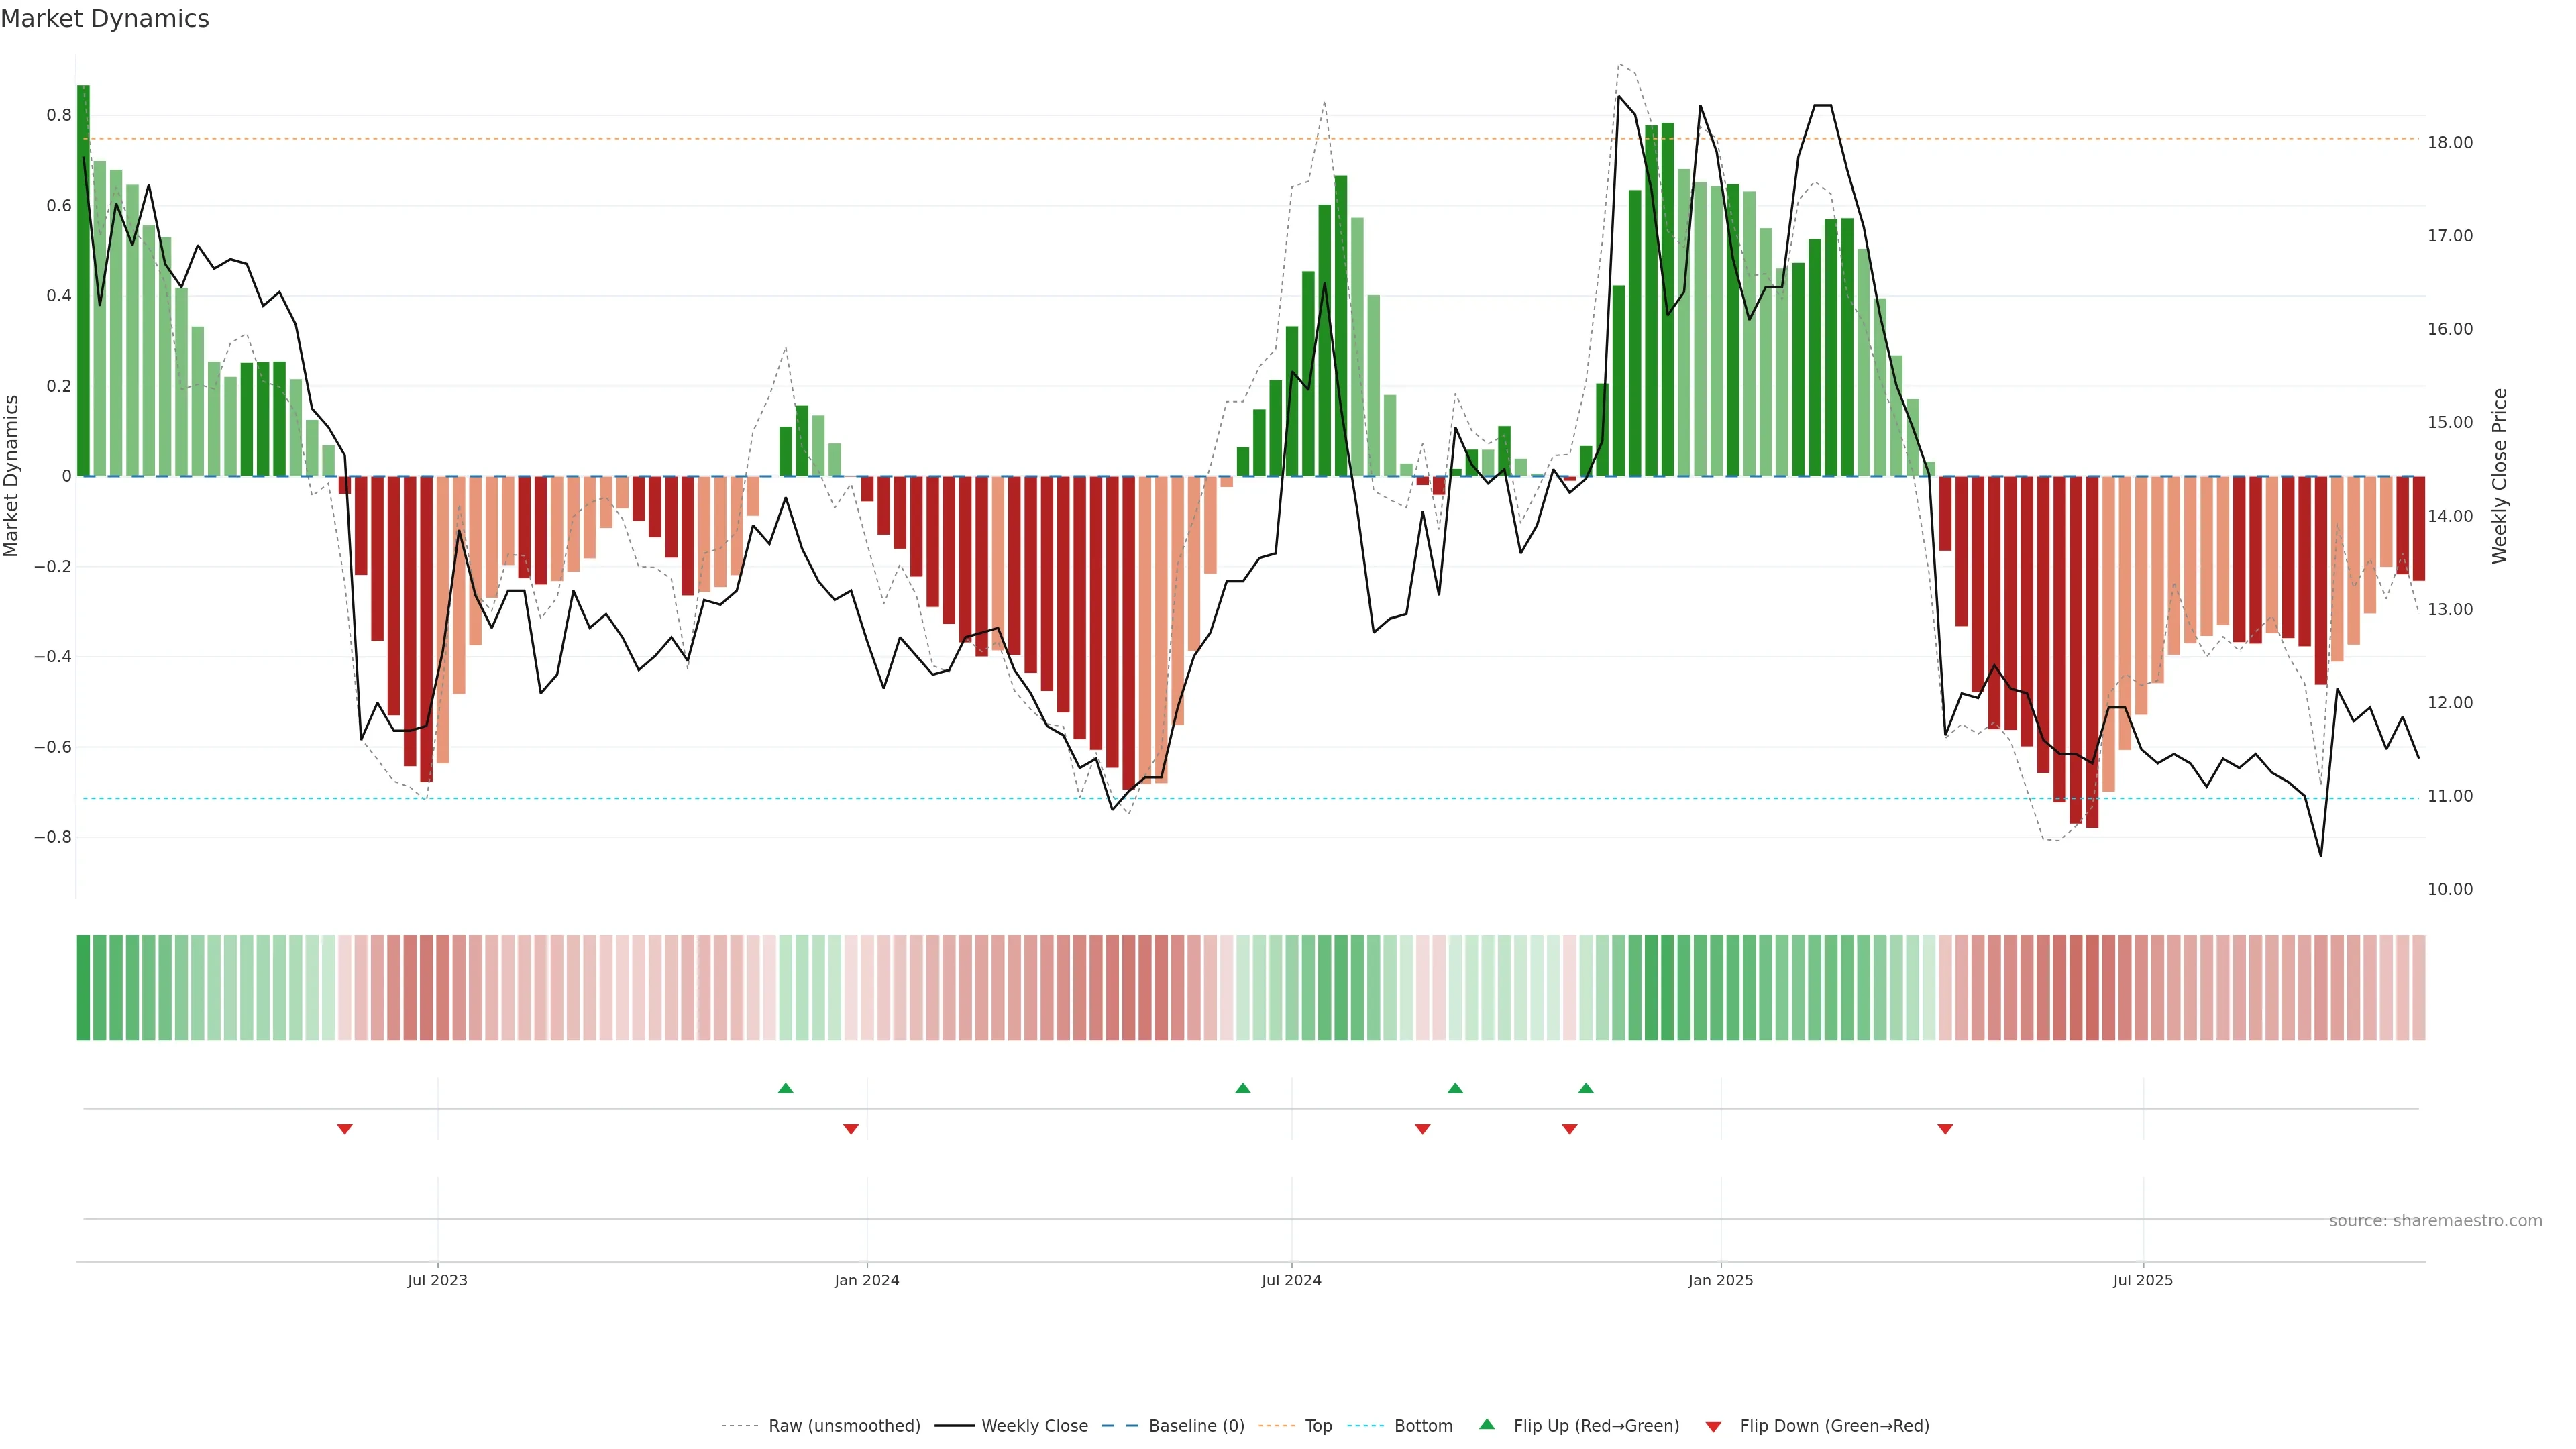Click the Jan 2025 axis label

tap(1720, 1280)
